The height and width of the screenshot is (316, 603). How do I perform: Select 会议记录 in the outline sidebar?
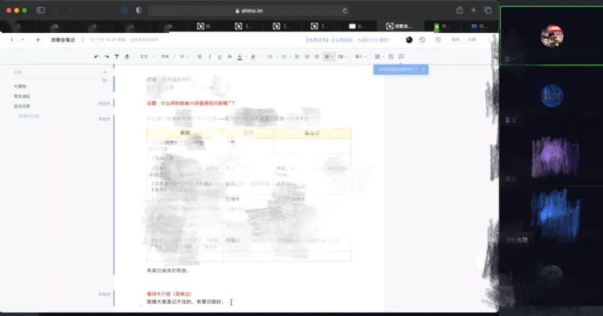tap(22, 106)
